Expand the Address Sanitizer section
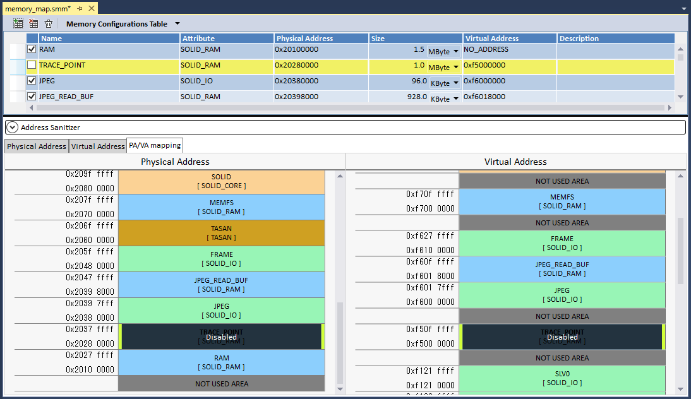The width and height of the screenshot is (691, 399). (13, 128)
